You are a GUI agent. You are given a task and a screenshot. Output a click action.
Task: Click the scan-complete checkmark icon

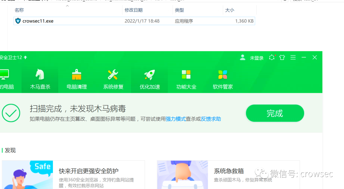(11, 113)
